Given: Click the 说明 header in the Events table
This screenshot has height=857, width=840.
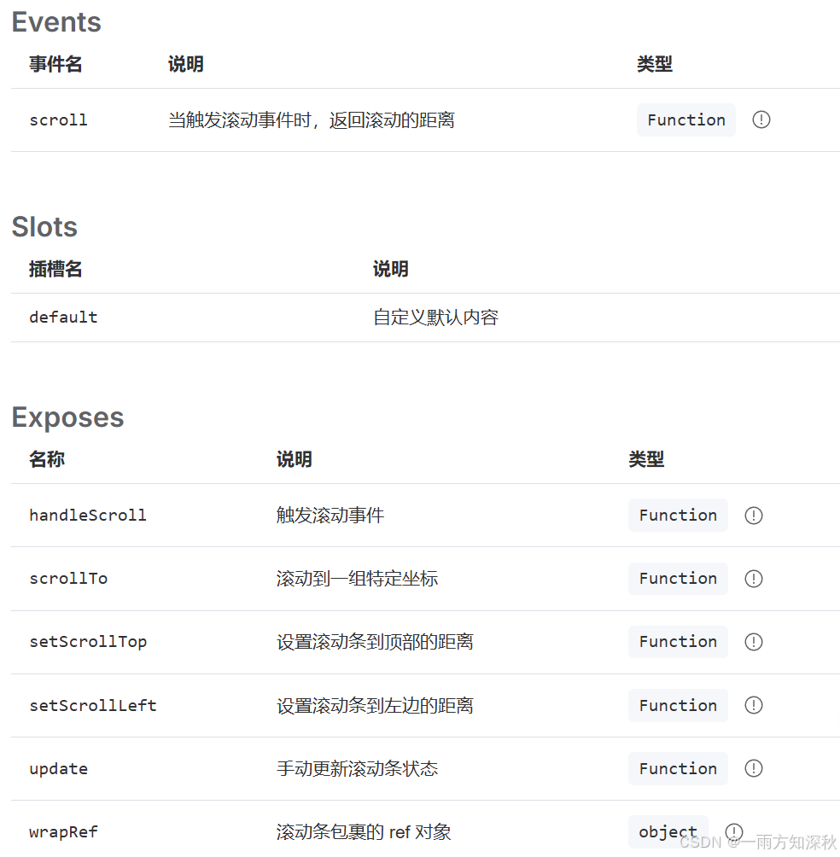Looking at the screenshot, I should (x=186, y=65).
